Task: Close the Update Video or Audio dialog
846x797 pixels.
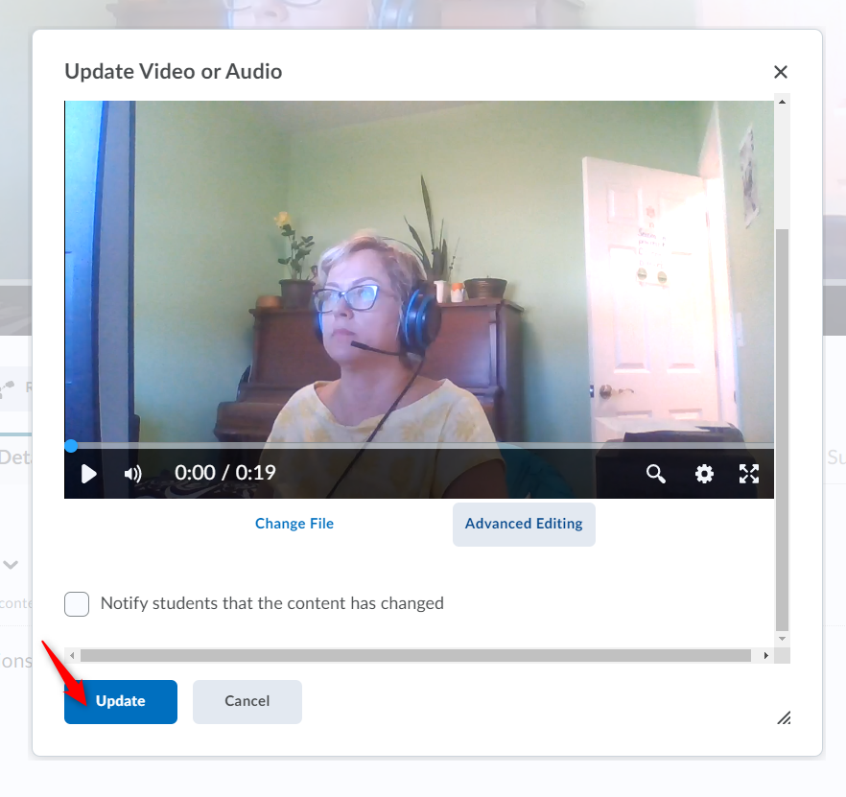Action: pos(781,72)
